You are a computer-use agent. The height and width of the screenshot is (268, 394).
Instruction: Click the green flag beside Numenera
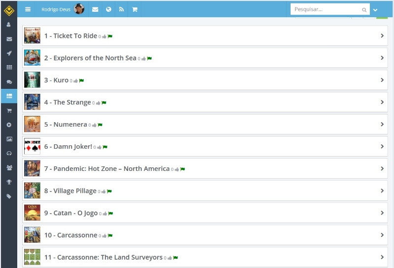coord(100,125)
